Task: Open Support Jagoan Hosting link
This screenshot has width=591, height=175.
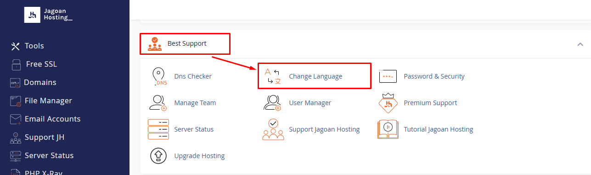Action: pos(324,129)
